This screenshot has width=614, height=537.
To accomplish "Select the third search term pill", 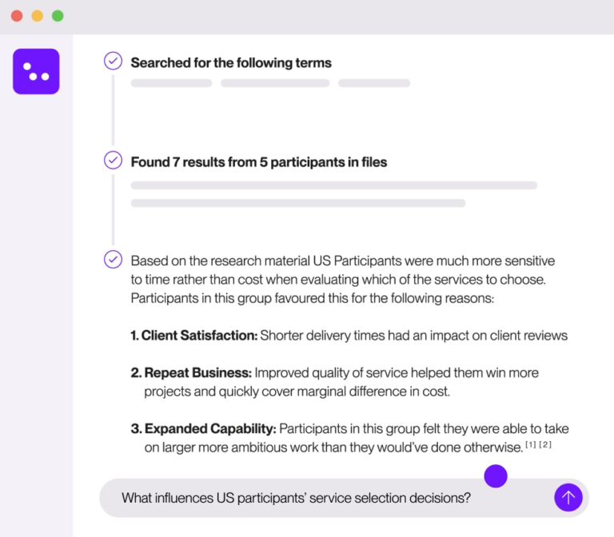I will (374, 83).
